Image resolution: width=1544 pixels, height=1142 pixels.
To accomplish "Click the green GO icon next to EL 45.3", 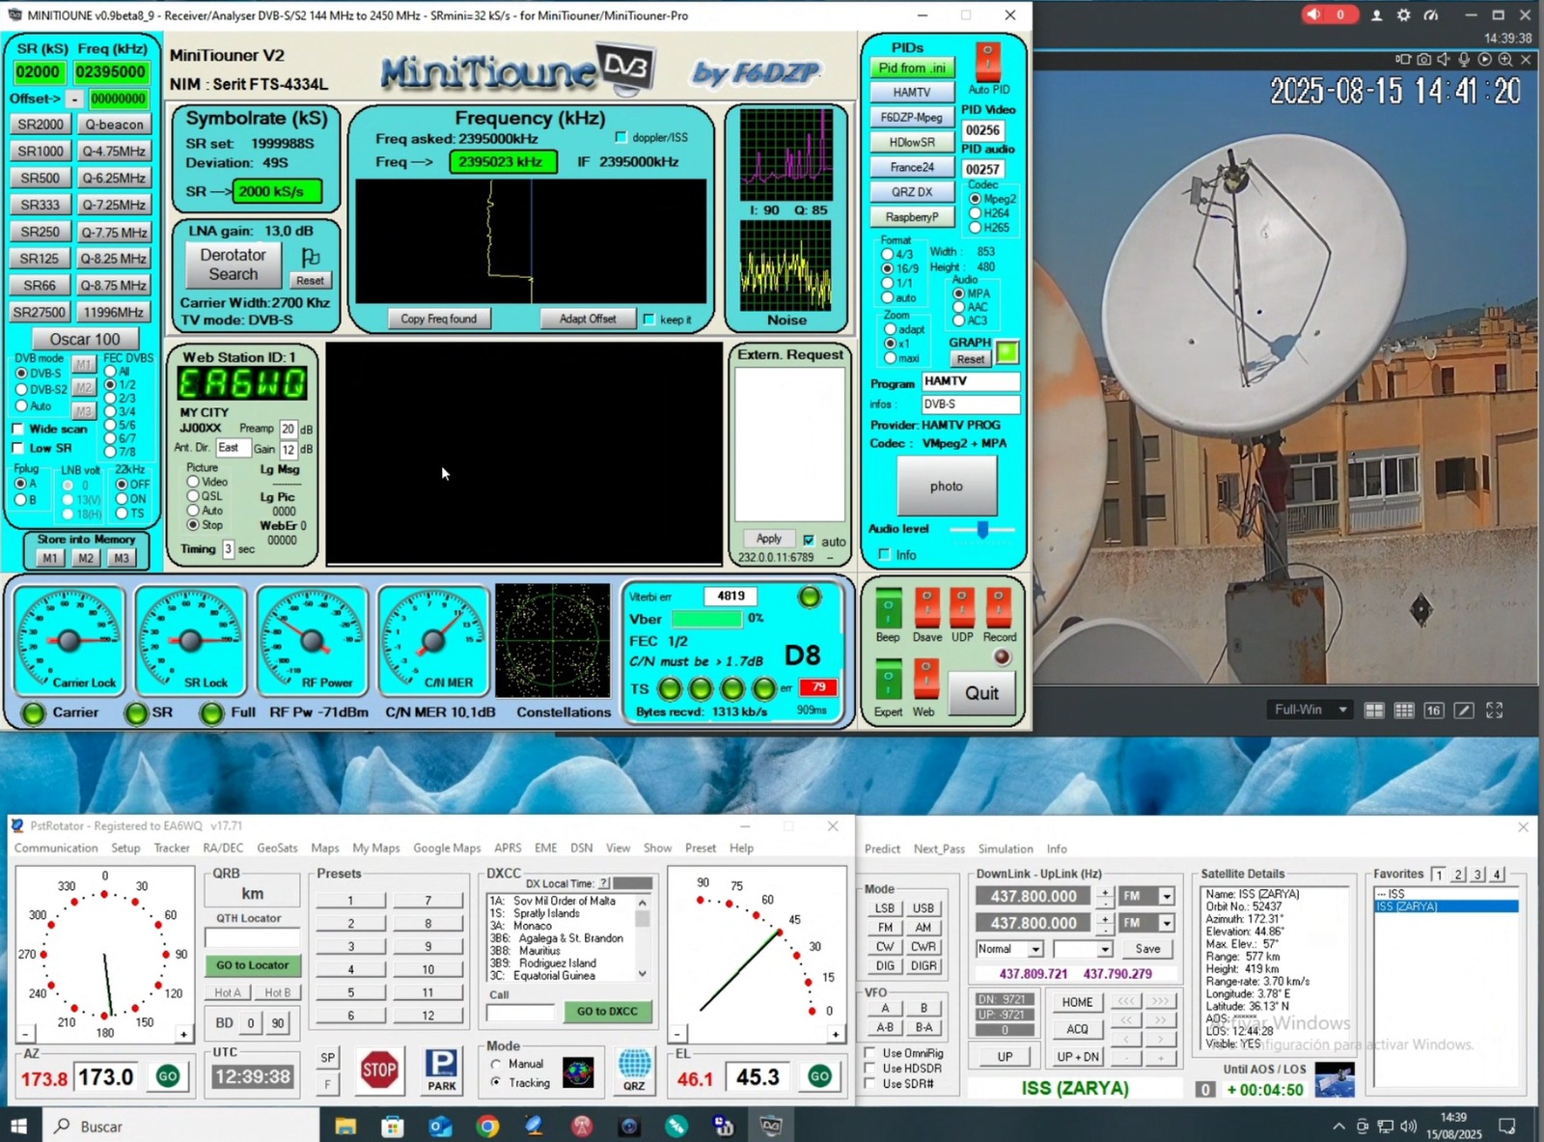I will click(819, 1076).
